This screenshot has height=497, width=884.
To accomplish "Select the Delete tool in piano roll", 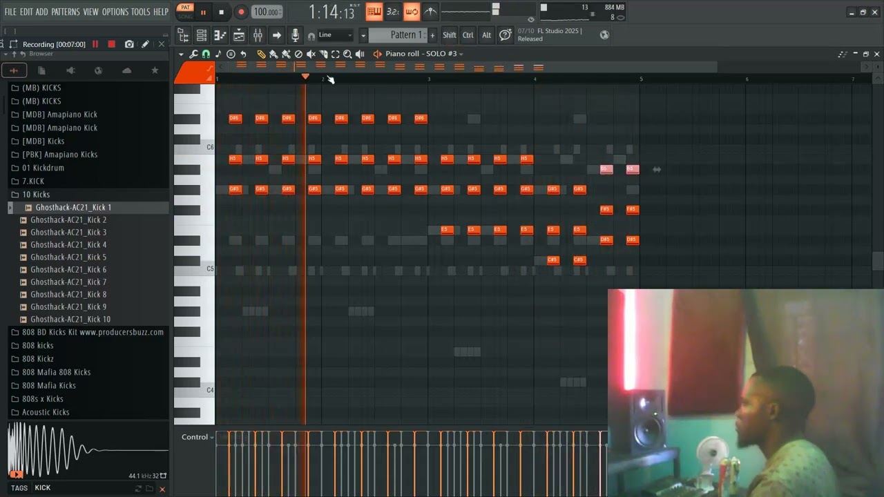I will pos(298,54).
